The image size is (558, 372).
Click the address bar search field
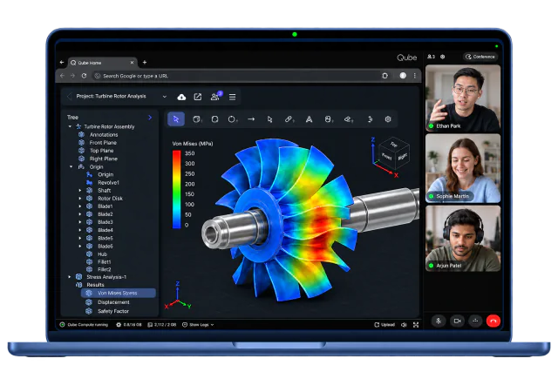236,76
